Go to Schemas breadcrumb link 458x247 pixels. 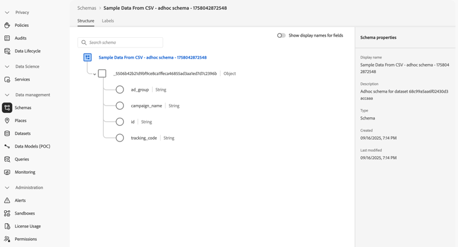[x=87, y=8]
